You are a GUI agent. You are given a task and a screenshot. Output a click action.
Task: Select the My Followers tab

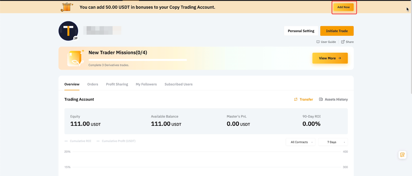point(146,84)
